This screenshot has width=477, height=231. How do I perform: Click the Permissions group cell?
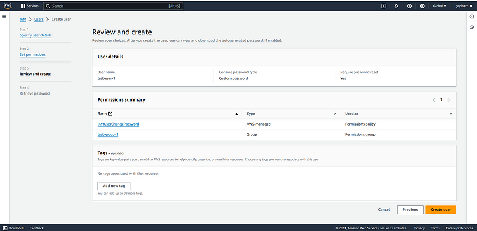[360, 134]
